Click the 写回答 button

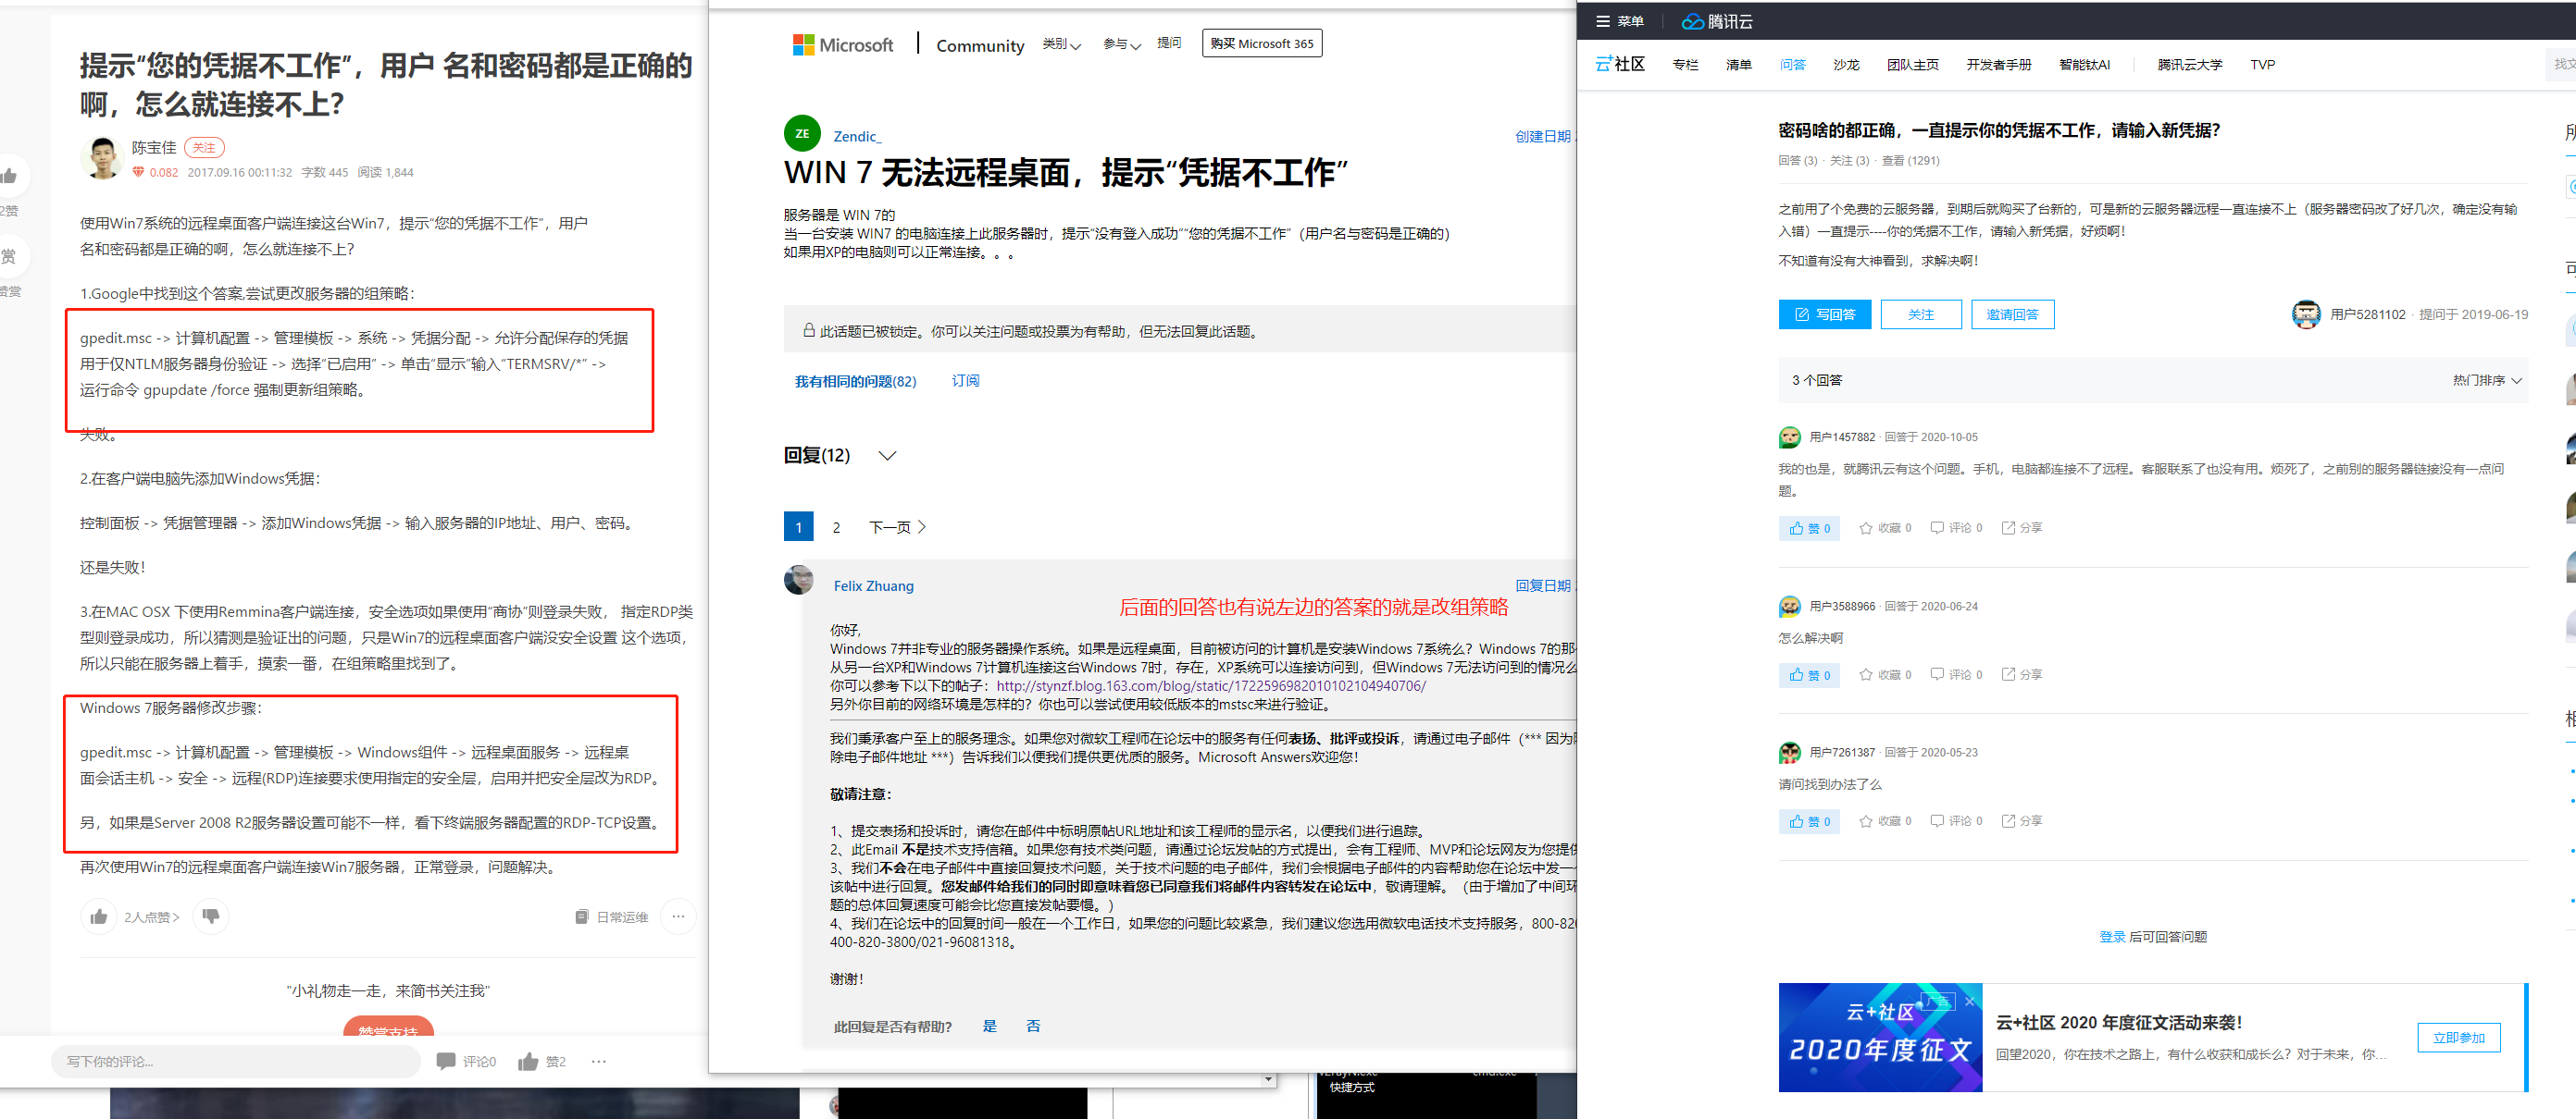[1824, 314]
